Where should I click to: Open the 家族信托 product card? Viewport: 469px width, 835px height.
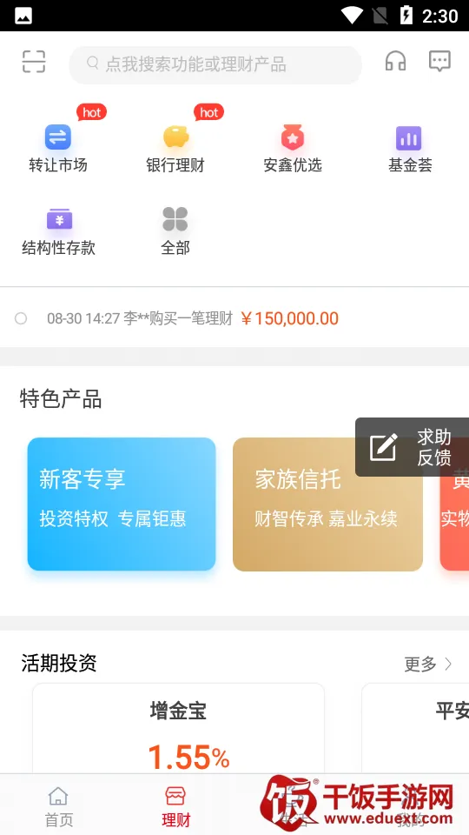click(327, 504)
